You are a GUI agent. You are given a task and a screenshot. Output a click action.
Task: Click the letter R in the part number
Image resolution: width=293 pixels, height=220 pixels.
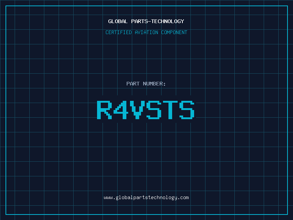click(104, 110)
